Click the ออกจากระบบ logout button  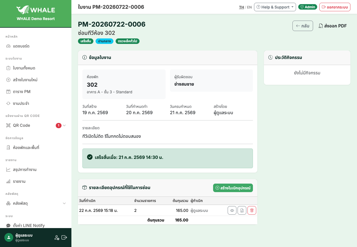[x=335, y=7]
